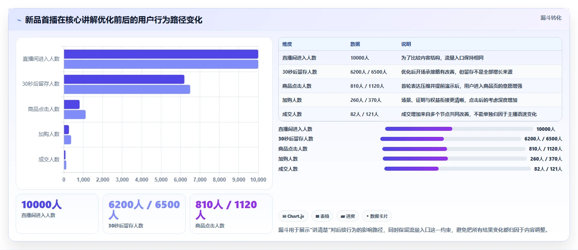Click the darker bar for 商品点击人数 in the chart
The image size is (578, 250).
72,105
